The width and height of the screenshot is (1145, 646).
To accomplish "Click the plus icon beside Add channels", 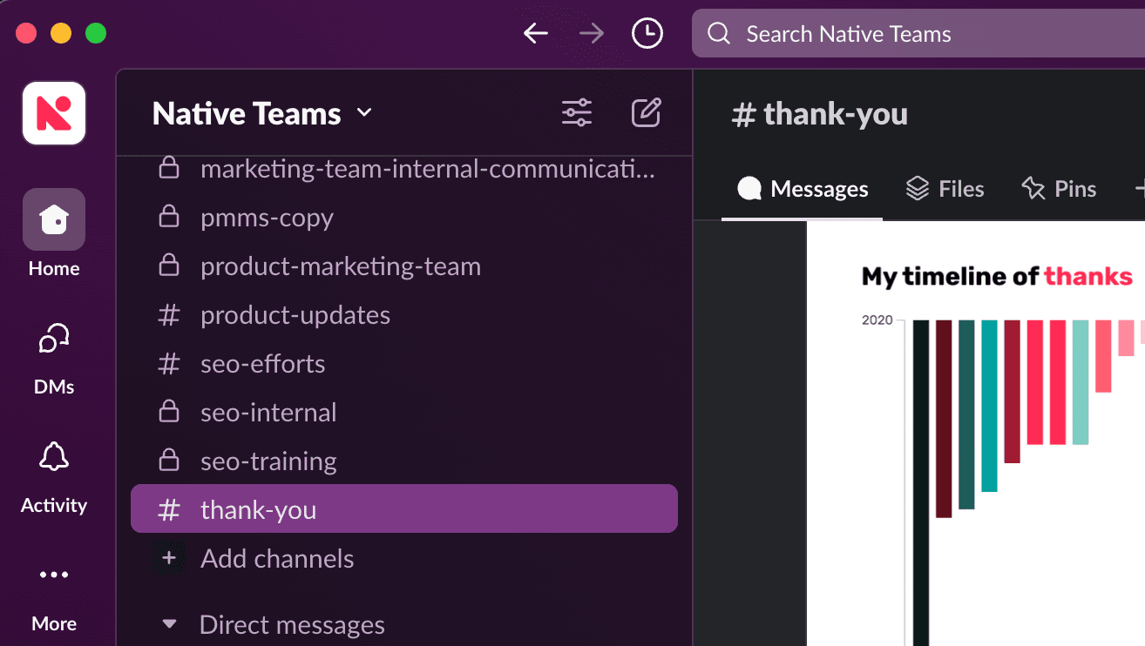I will [169, 558].
